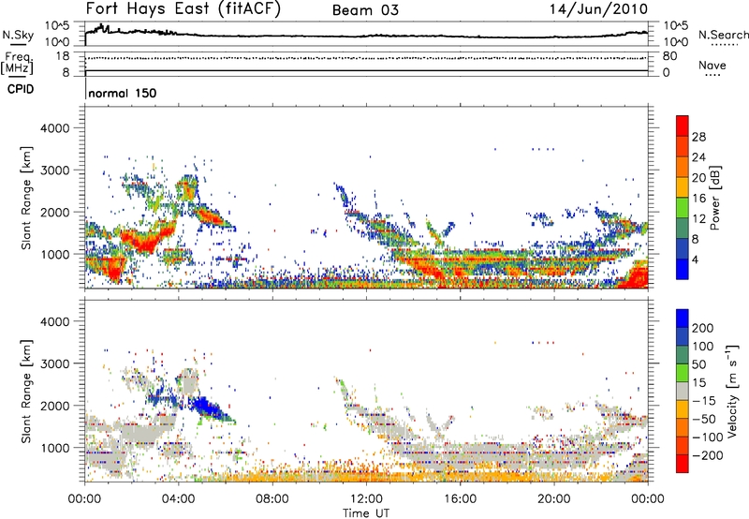Image resolution: width=749 pixels, height=519 pixels.
Task: Pick the red top segment of the Power colorbar
Action: pyautogui.click(x=683, y=126)
